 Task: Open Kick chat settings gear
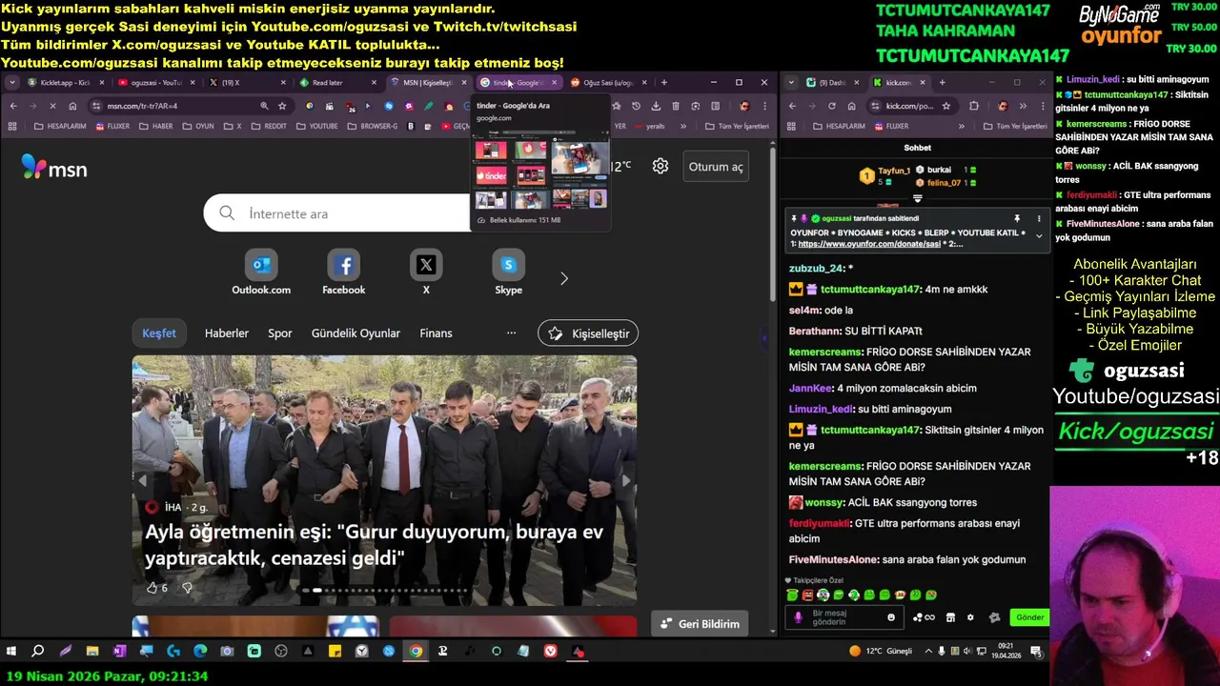pos(970,617)
